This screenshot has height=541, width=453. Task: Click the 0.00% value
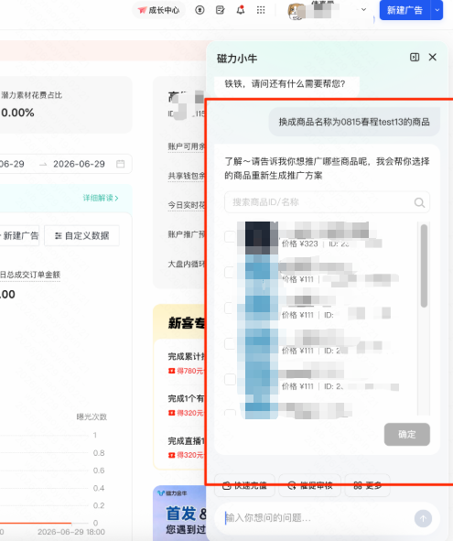click(x=17, y=113)
